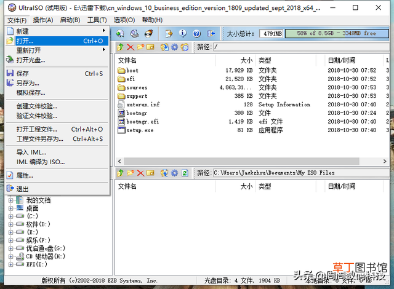Open the help question mark icon
394x289 pixels.
197,33
